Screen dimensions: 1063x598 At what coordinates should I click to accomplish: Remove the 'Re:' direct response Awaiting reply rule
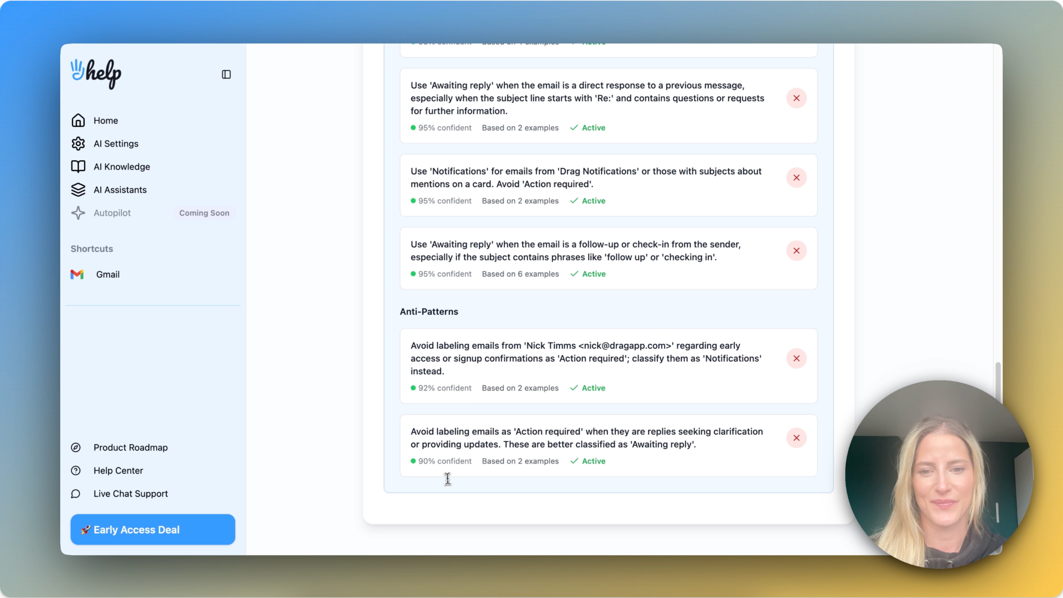(796, 98)
